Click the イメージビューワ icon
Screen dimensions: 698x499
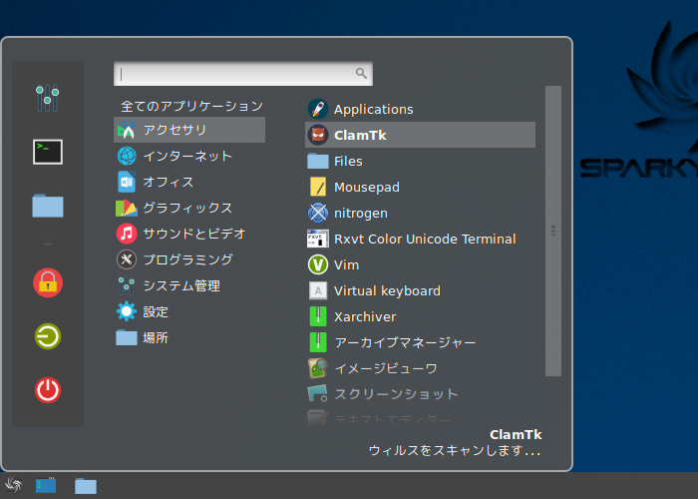click(x=318, y=368)
